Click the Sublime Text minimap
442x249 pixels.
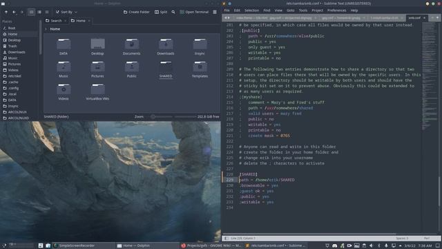coord(430,76)
